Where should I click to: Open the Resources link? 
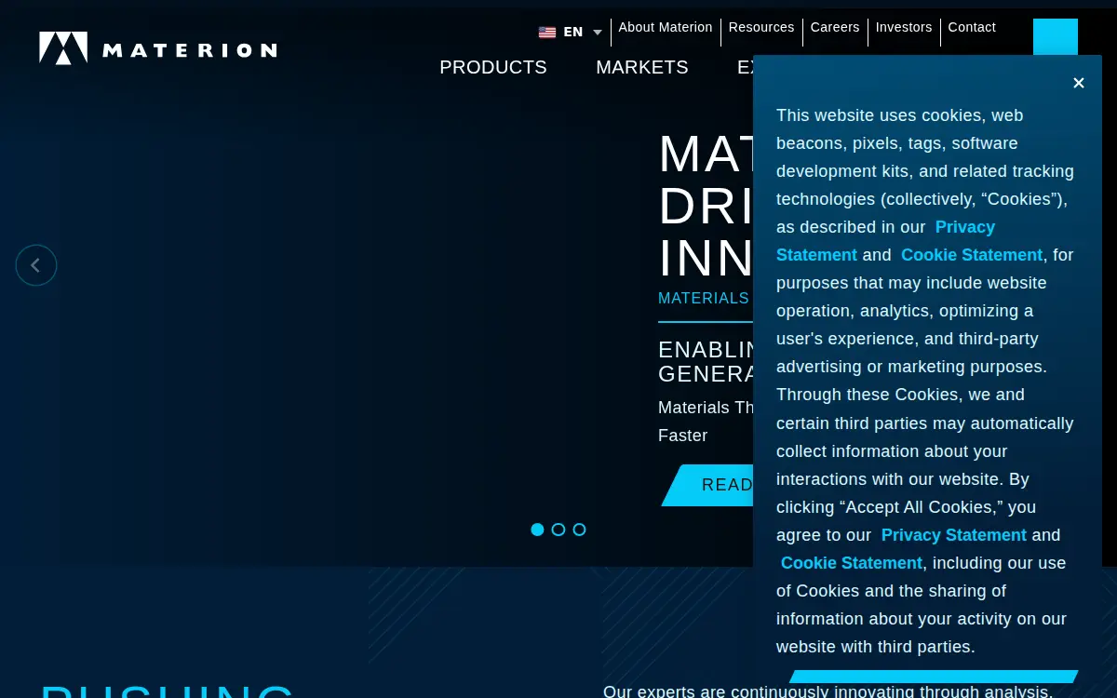pyautogui.click(x=761, y=28)
